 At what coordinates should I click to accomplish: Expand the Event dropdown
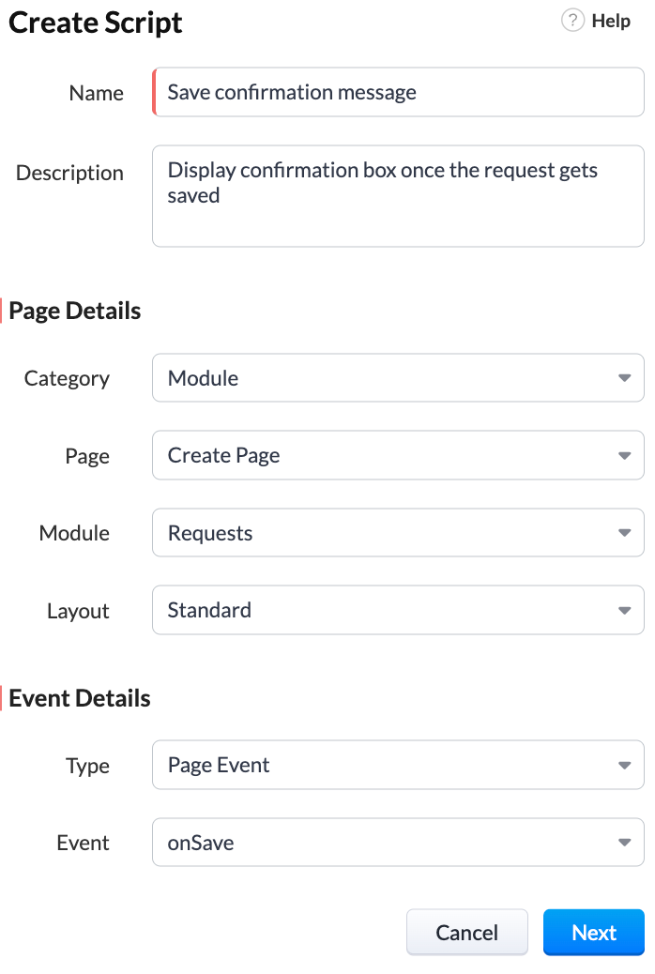point(625,842)
